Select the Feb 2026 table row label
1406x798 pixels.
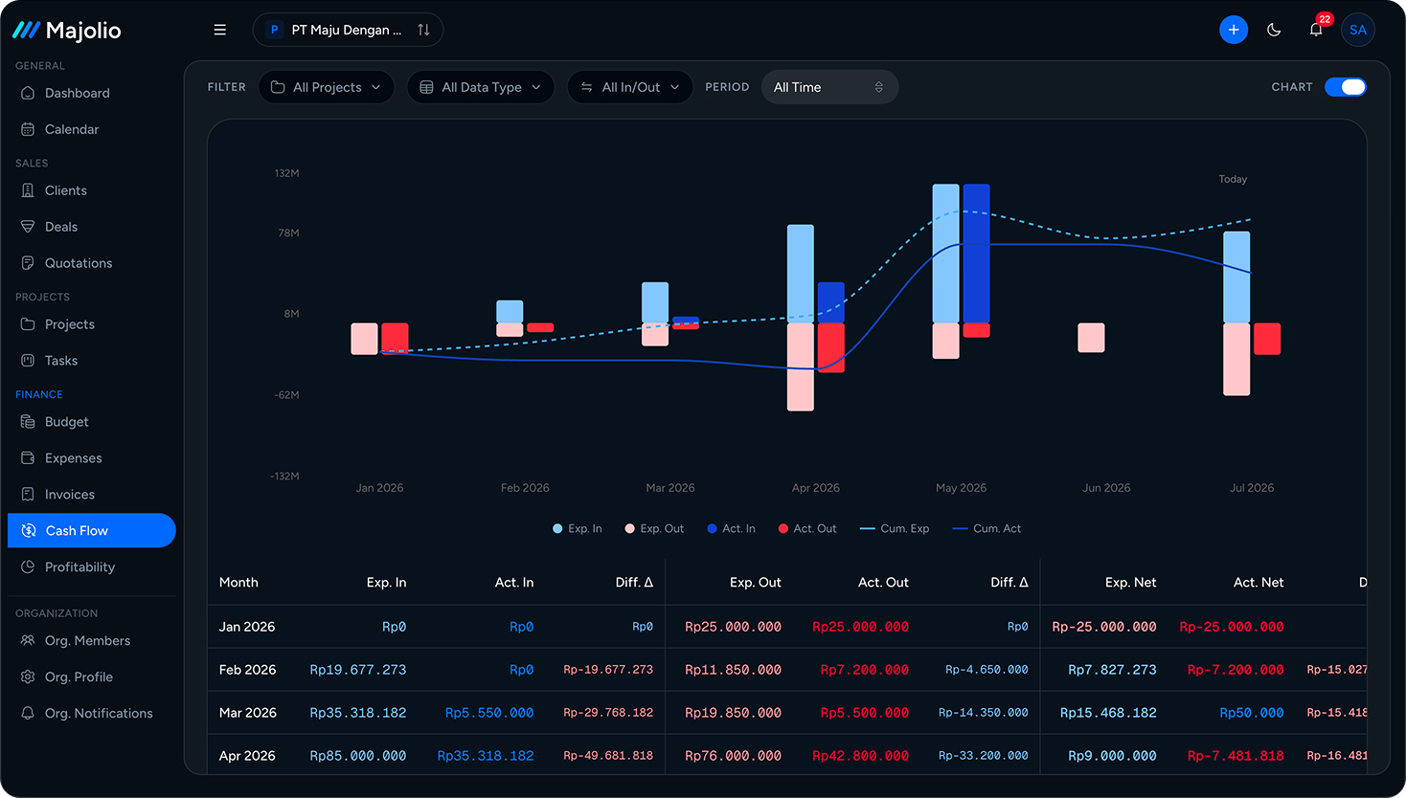pyautogui.click(x=247, y=670)
